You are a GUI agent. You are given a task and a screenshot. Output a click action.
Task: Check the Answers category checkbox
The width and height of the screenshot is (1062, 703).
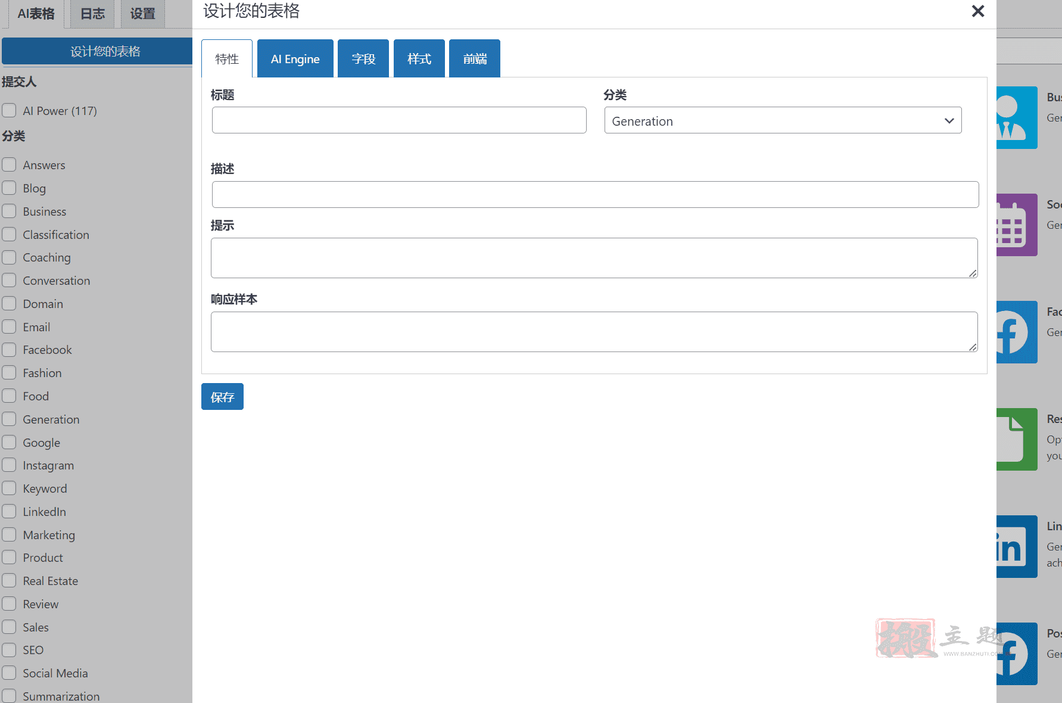9,164
